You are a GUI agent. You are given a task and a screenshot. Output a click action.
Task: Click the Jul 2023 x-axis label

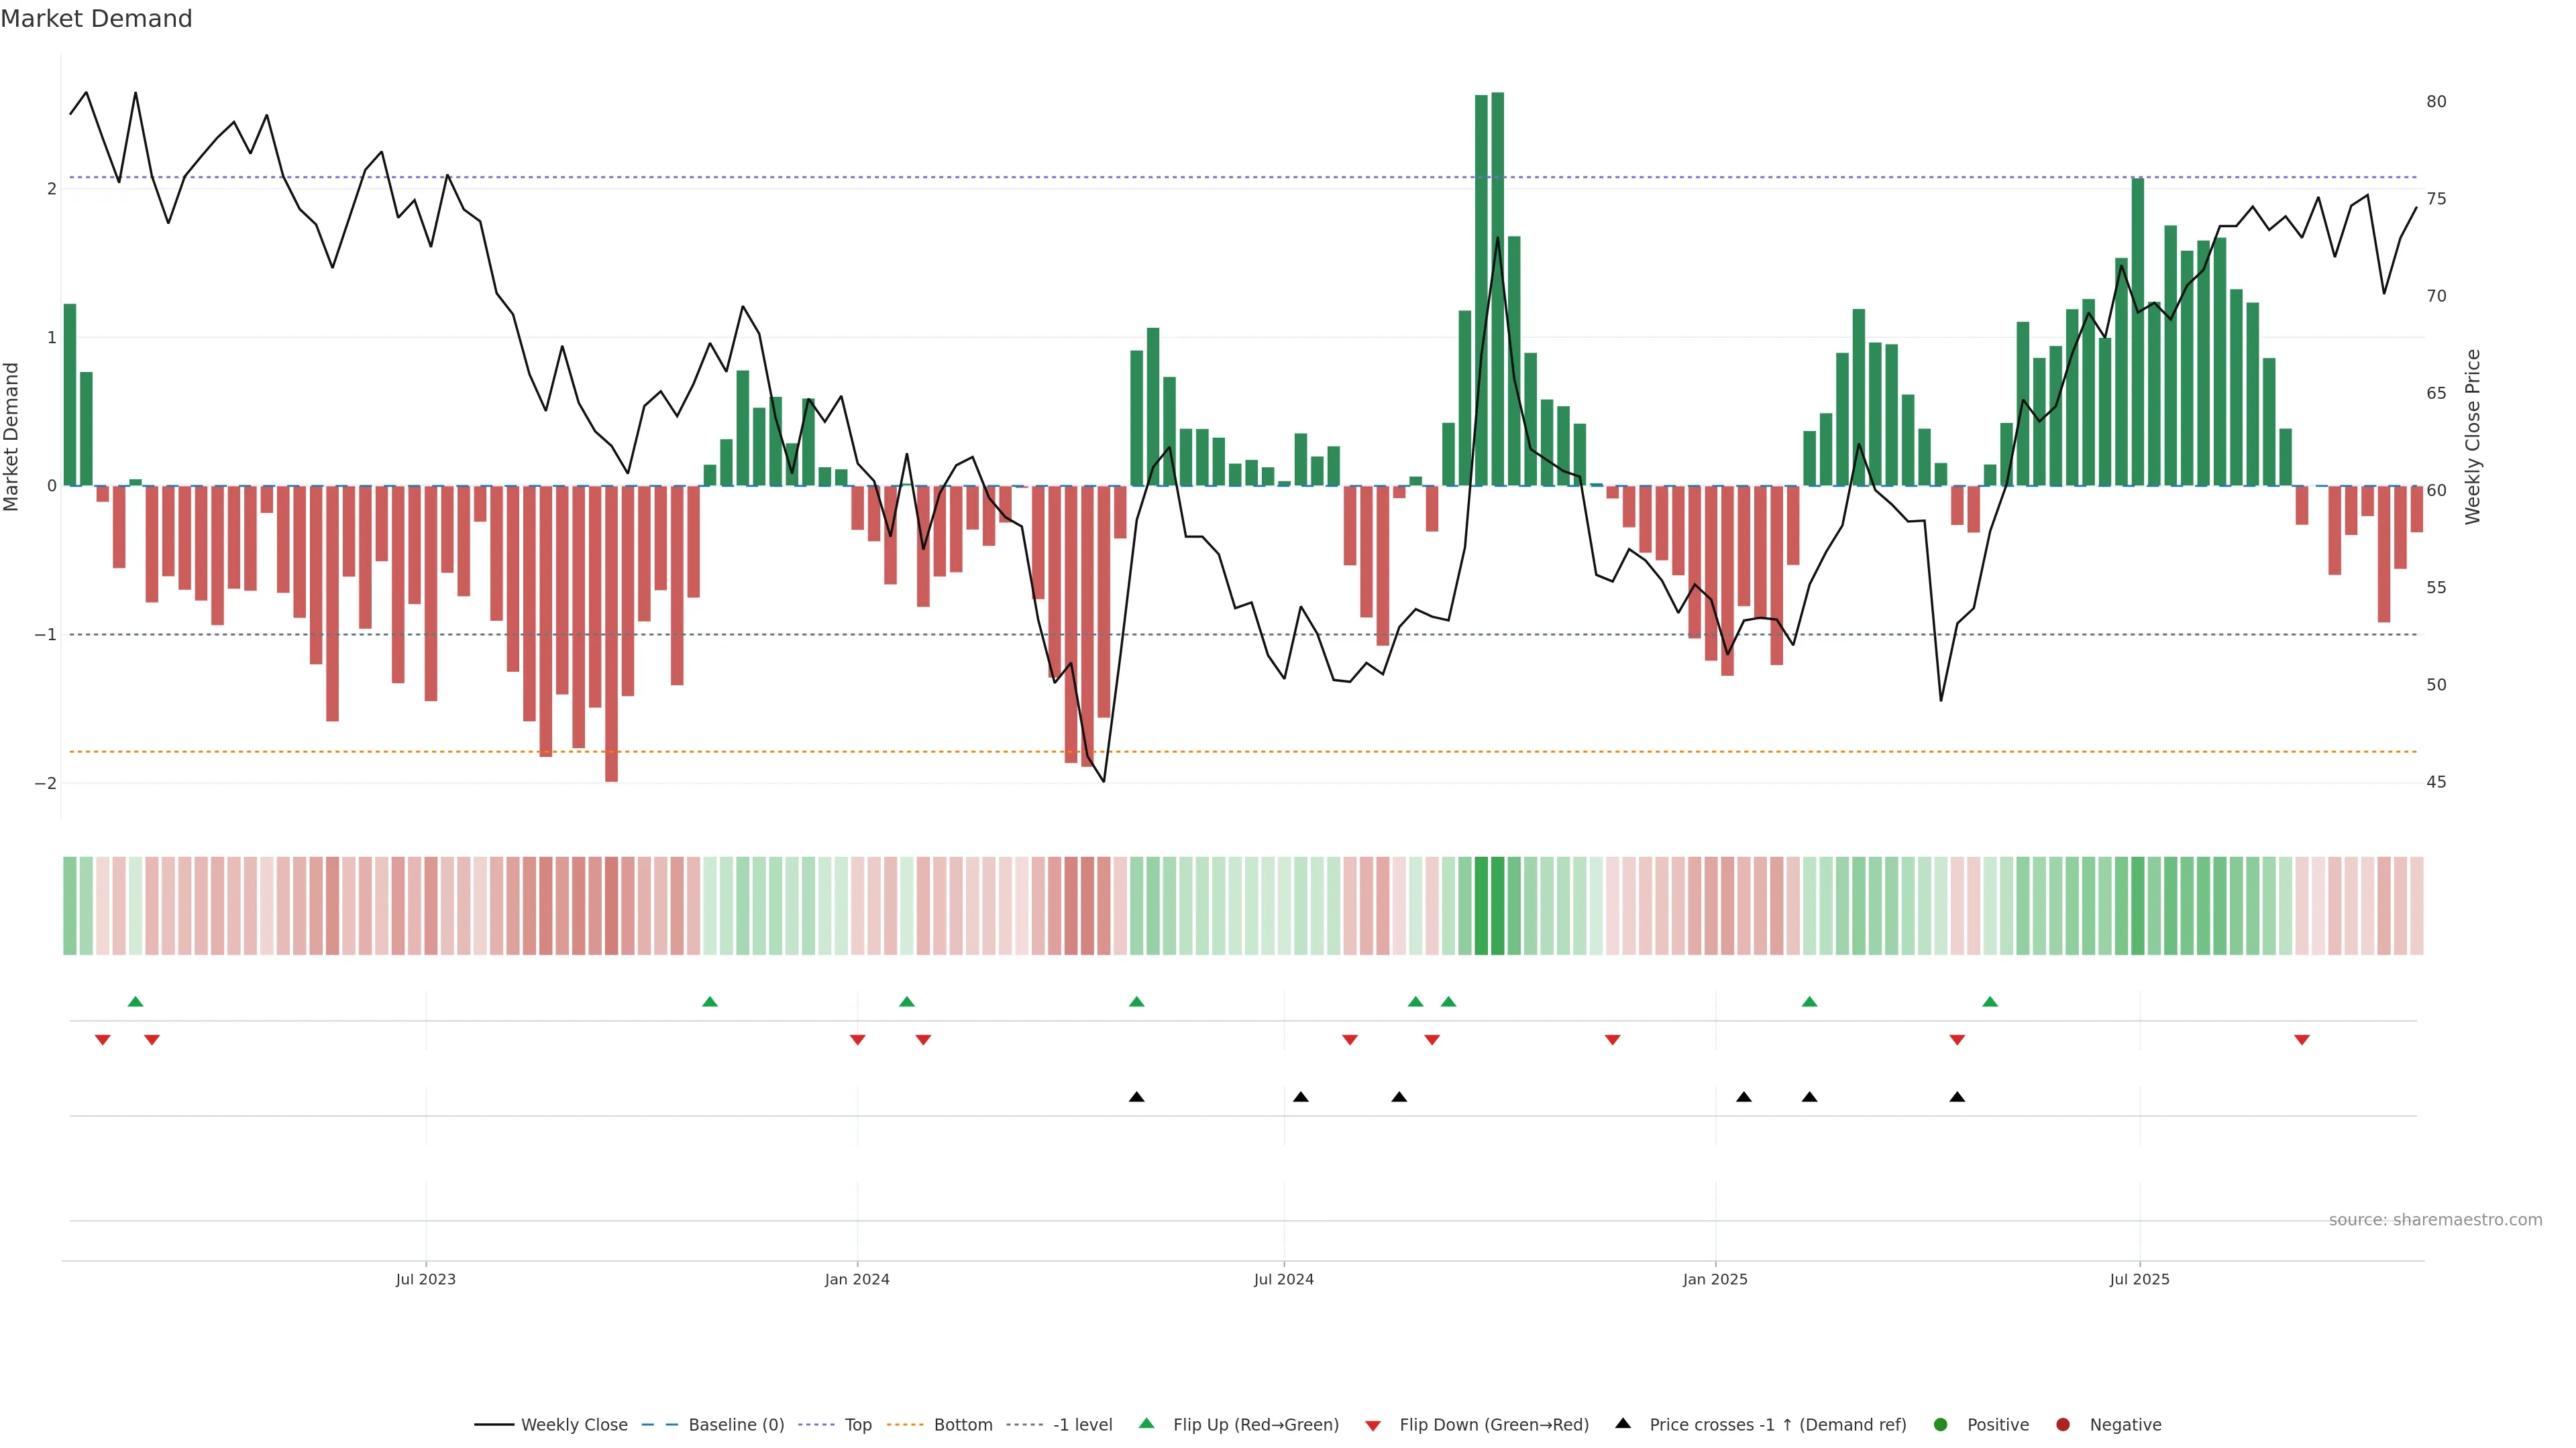[426, 1280]
